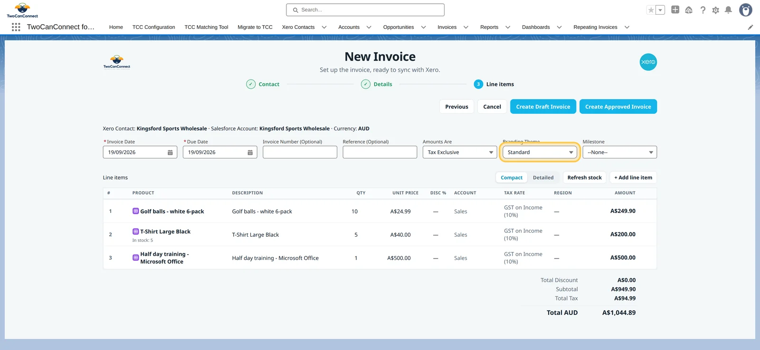Click the Refresh stock button

[584, 177]
